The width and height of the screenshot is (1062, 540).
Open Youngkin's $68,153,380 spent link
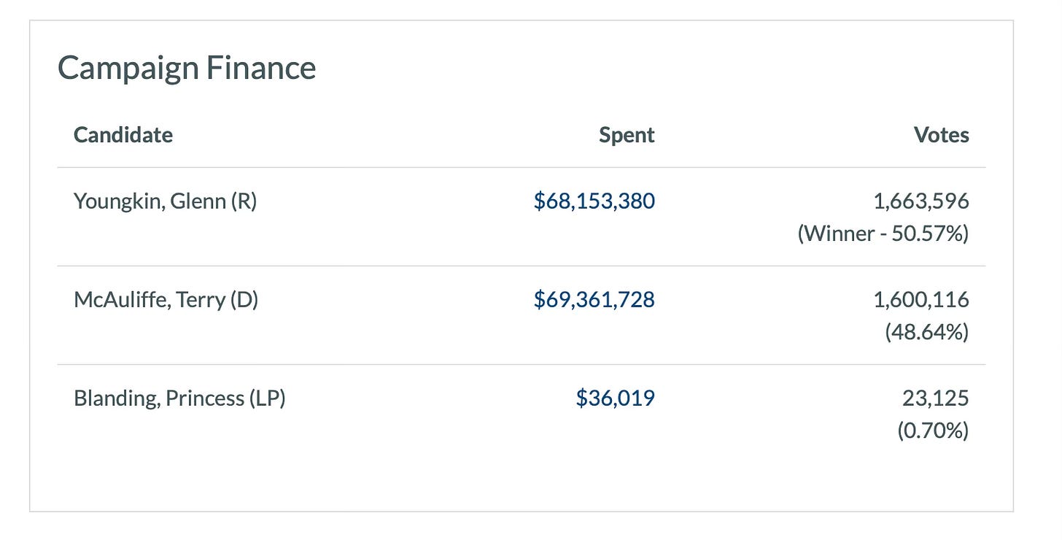(x=594, y=201)
